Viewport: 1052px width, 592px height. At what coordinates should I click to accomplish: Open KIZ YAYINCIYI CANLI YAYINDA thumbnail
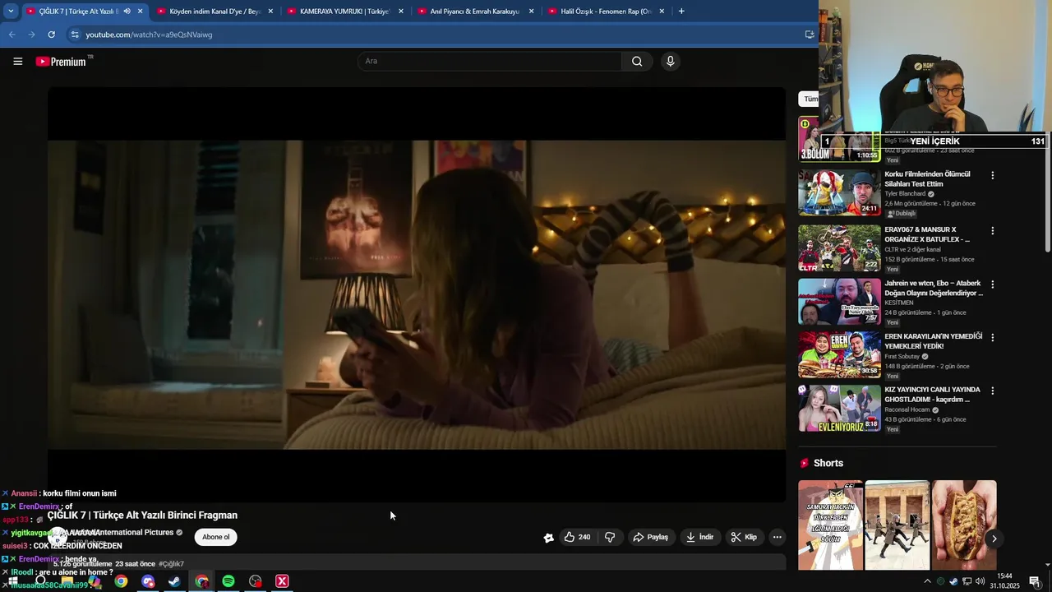coord(839,408)
